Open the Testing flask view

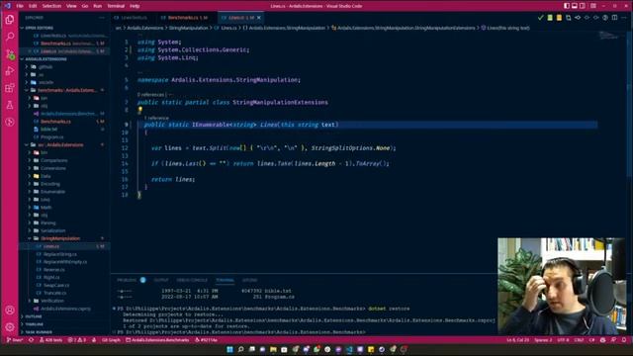10,105
